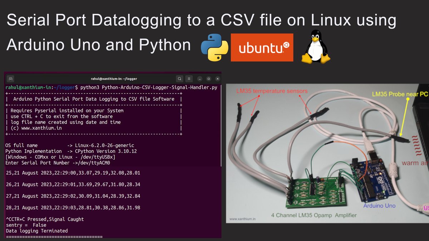Click the orange Ubuntu logo banner
The image size is (429, 241).
(262, 47)
